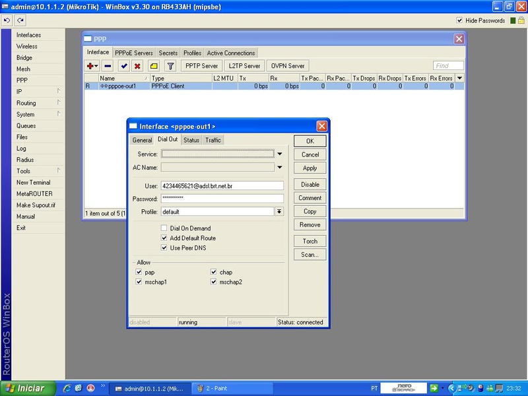Toggle pap authentication checkbox
This screenshot has width=528, height=396.
click(x=139, y=272)
